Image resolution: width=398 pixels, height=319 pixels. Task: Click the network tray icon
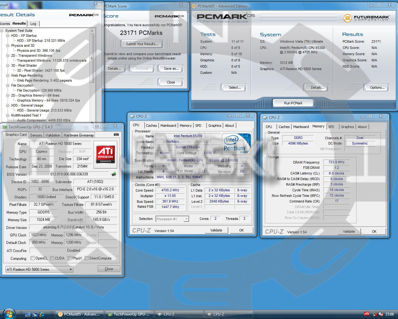[x=375, y=314]
